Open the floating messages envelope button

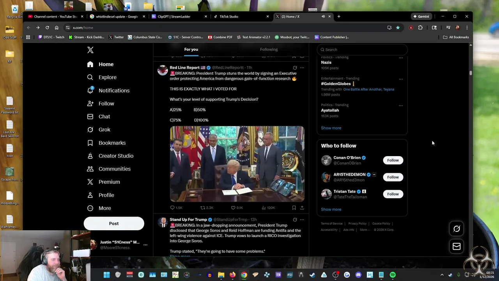[457, 246]
